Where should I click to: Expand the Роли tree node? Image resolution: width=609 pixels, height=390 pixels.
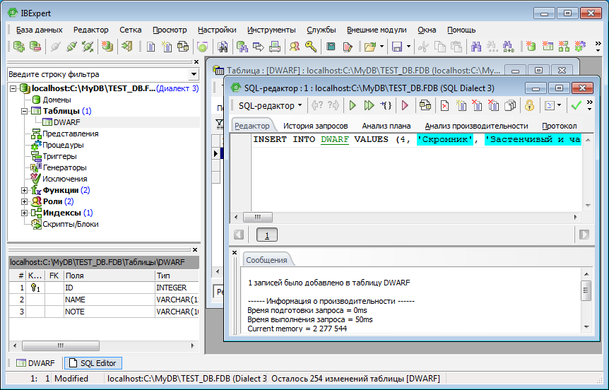click(25, 201)
